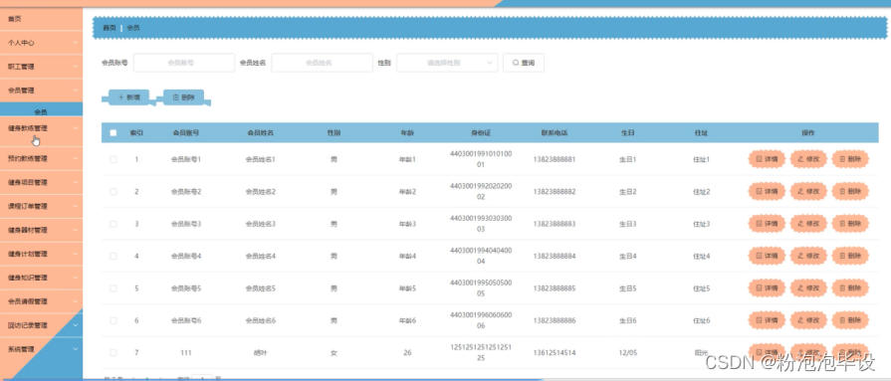This screenshot has height=381, width=891.
Task: Open 详情 for 会员账号1 row
Action: click(x=767, y=159)
